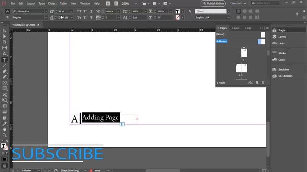The height and width of the screenshot is (172, 307).
Task: Open the Regular font style dropdown
Action: [x=46, y=18]
